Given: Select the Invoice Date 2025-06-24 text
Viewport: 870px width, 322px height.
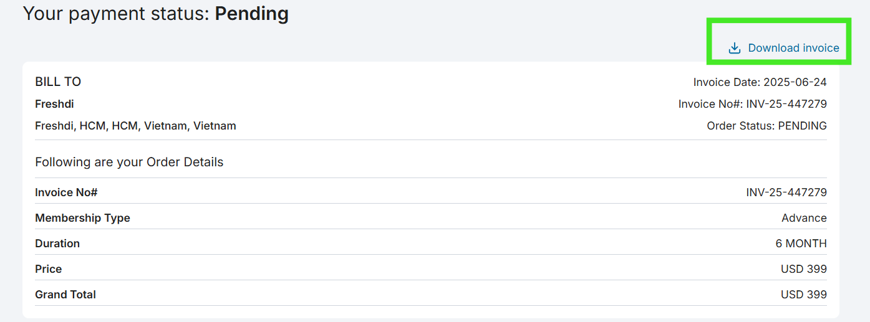Looking at the screenshot, I should tap(760, 82).
